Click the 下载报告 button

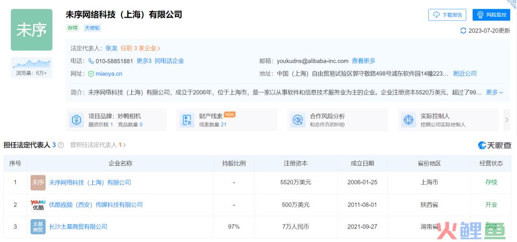pos(447,15)
